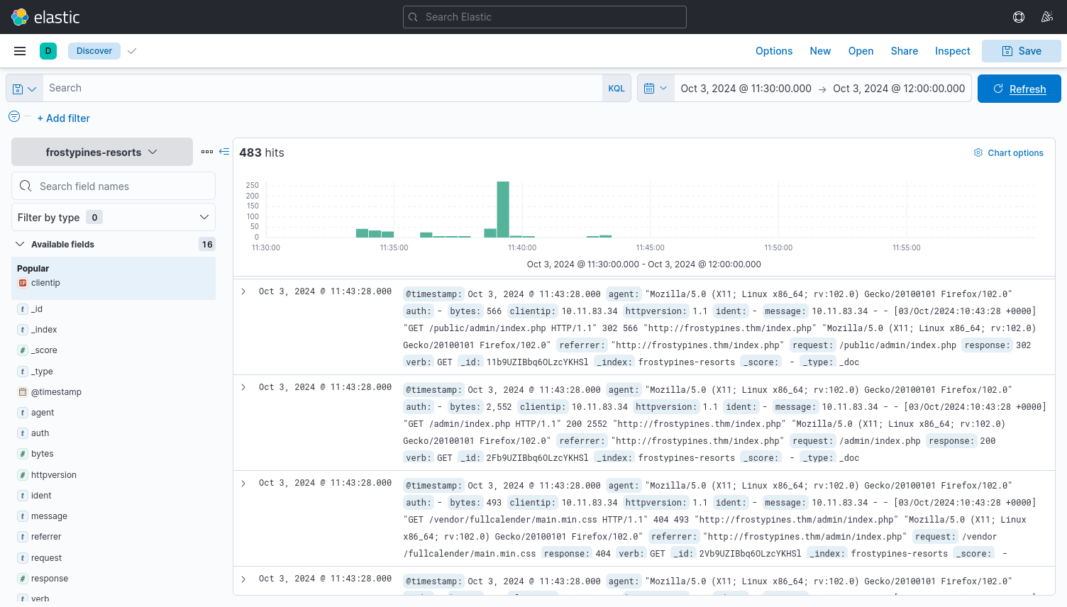Click the @timestamp date type icon

click(23, 392)
